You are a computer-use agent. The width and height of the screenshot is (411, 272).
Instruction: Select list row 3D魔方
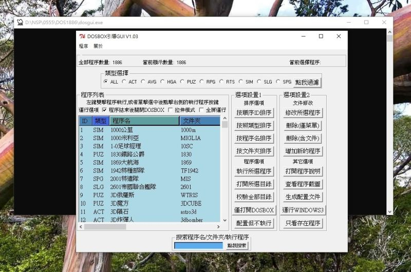(150, 203)
